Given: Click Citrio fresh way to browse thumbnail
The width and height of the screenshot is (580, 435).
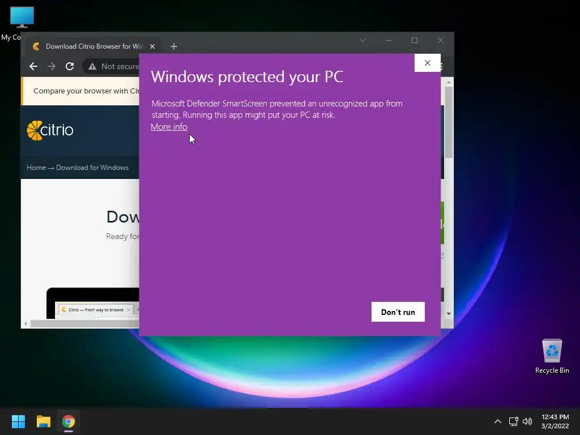Looking at the screenshot, I should tap(96, 310).
